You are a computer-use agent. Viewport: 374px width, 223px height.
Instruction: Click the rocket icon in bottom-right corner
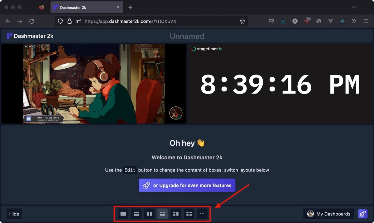coord(362,214)
